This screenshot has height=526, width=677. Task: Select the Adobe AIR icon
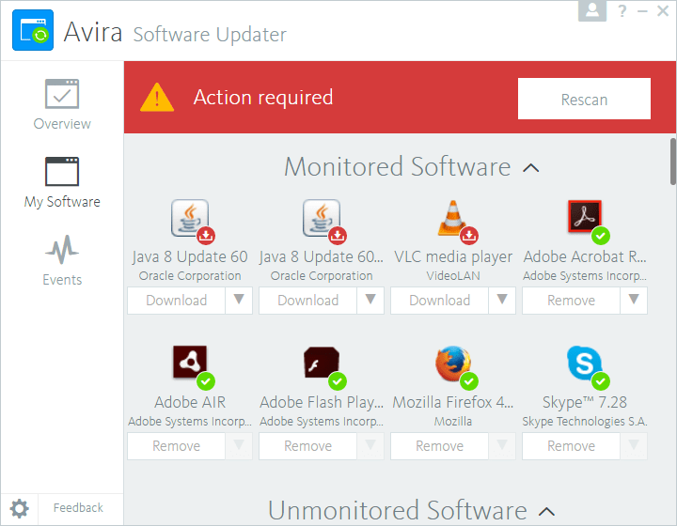(190, 363)
